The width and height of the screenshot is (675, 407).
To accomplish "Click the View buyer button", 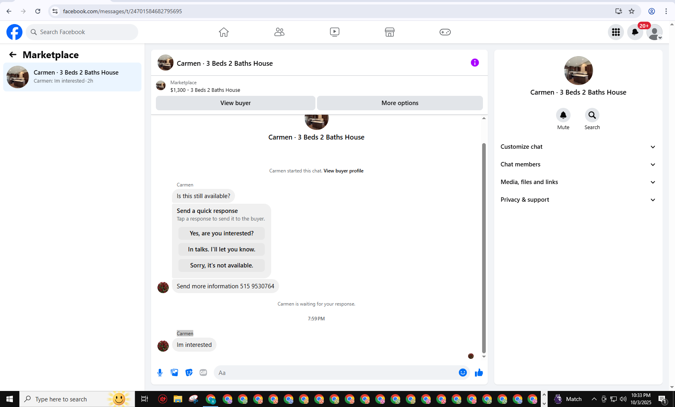I will click(235, 103).
